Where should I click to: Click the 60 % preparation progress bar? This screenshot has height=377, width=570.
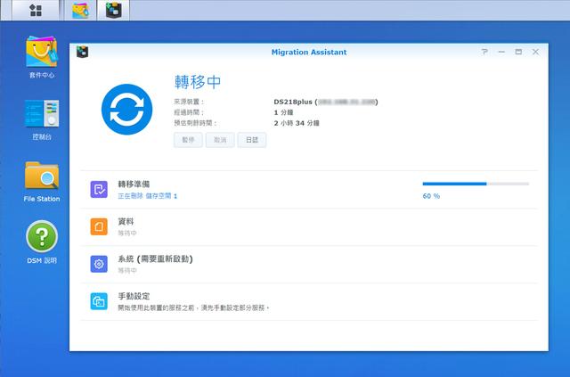(x=476, y=184)
